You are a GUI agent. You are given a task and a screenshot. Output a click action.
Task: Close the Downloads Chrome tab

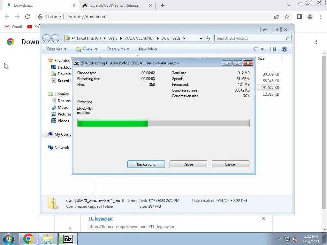point(74,5)
